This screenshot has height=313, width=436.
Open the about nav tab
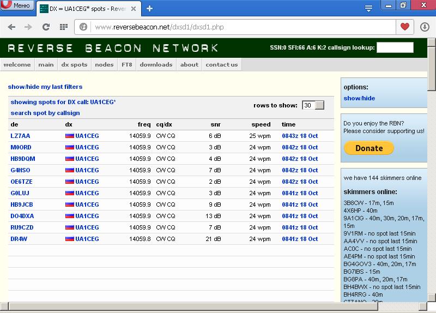pyautogui.click(x=189, y=64)
